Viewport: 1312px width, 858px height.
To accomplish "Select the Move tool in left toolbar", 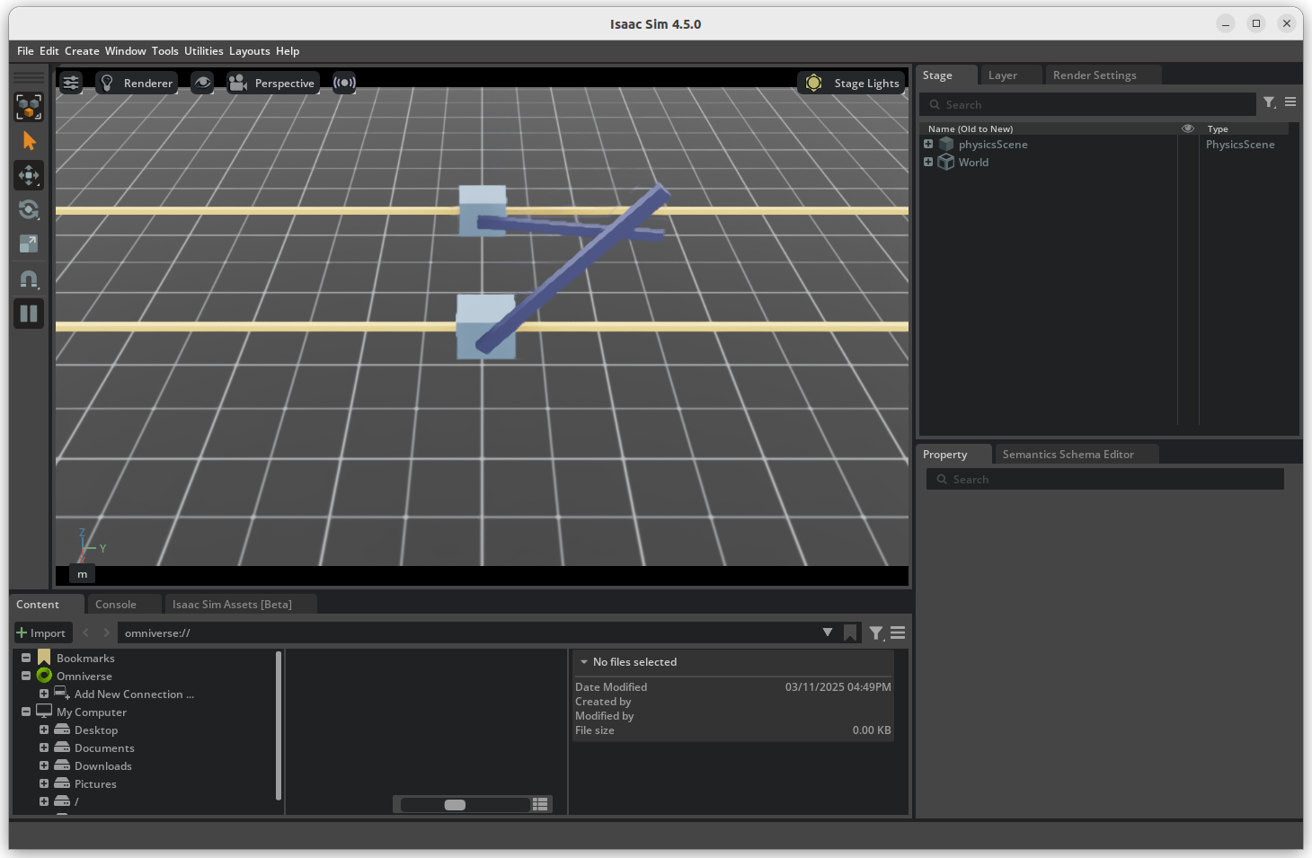I will tap(29, 175).
